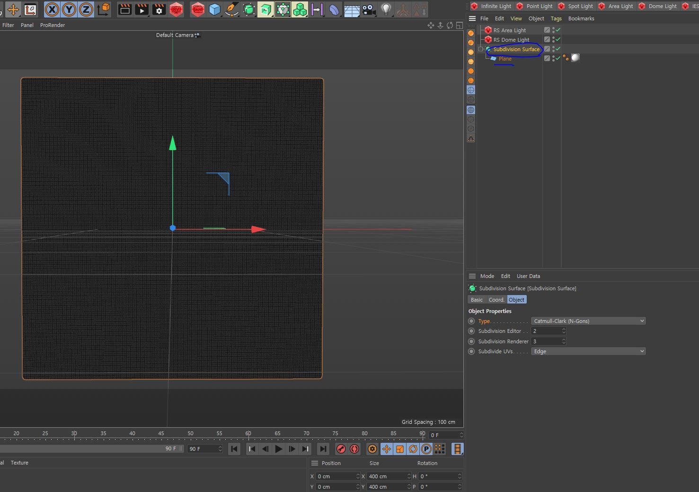Viewport: 699px width, 492px height.
Task: Click the Bend deformer icon
Action: point(334,9)
